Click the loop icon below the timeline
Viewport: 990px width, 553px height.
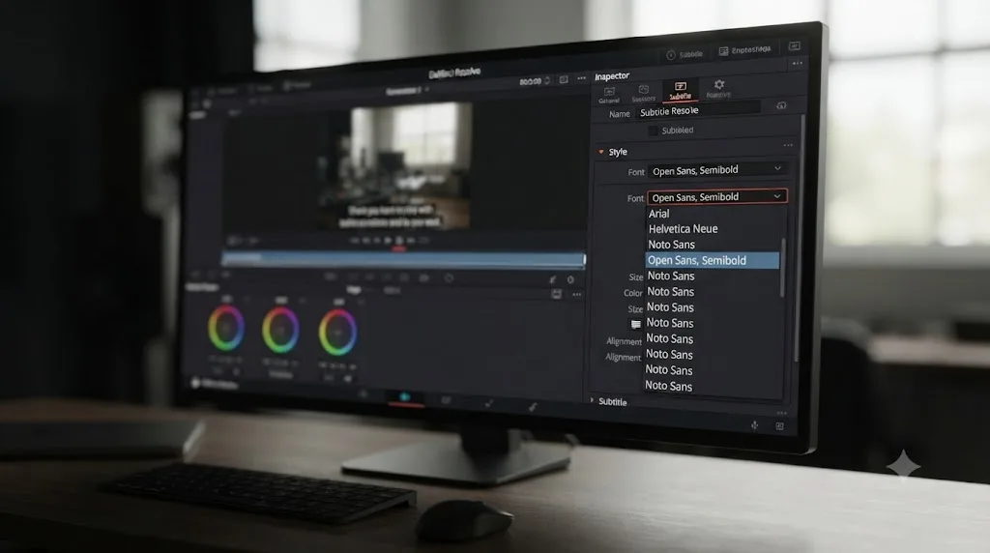click(x=449, y=277)
